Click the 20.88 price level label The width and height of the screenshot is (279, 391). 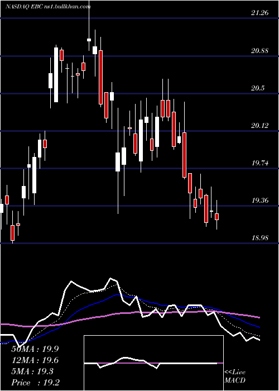pyautogui.click(x=260, y=51)
